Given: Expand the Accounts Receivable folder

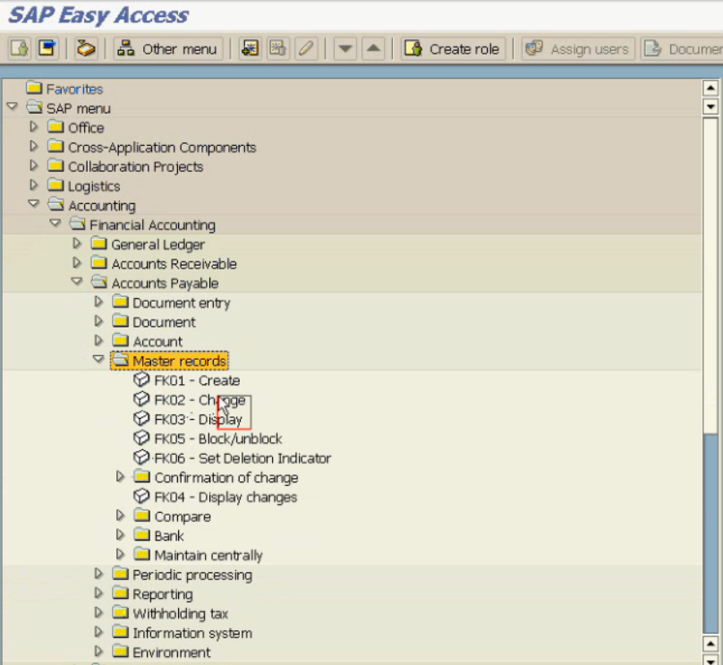Looking at the screenshot, I should coord(77,263).
